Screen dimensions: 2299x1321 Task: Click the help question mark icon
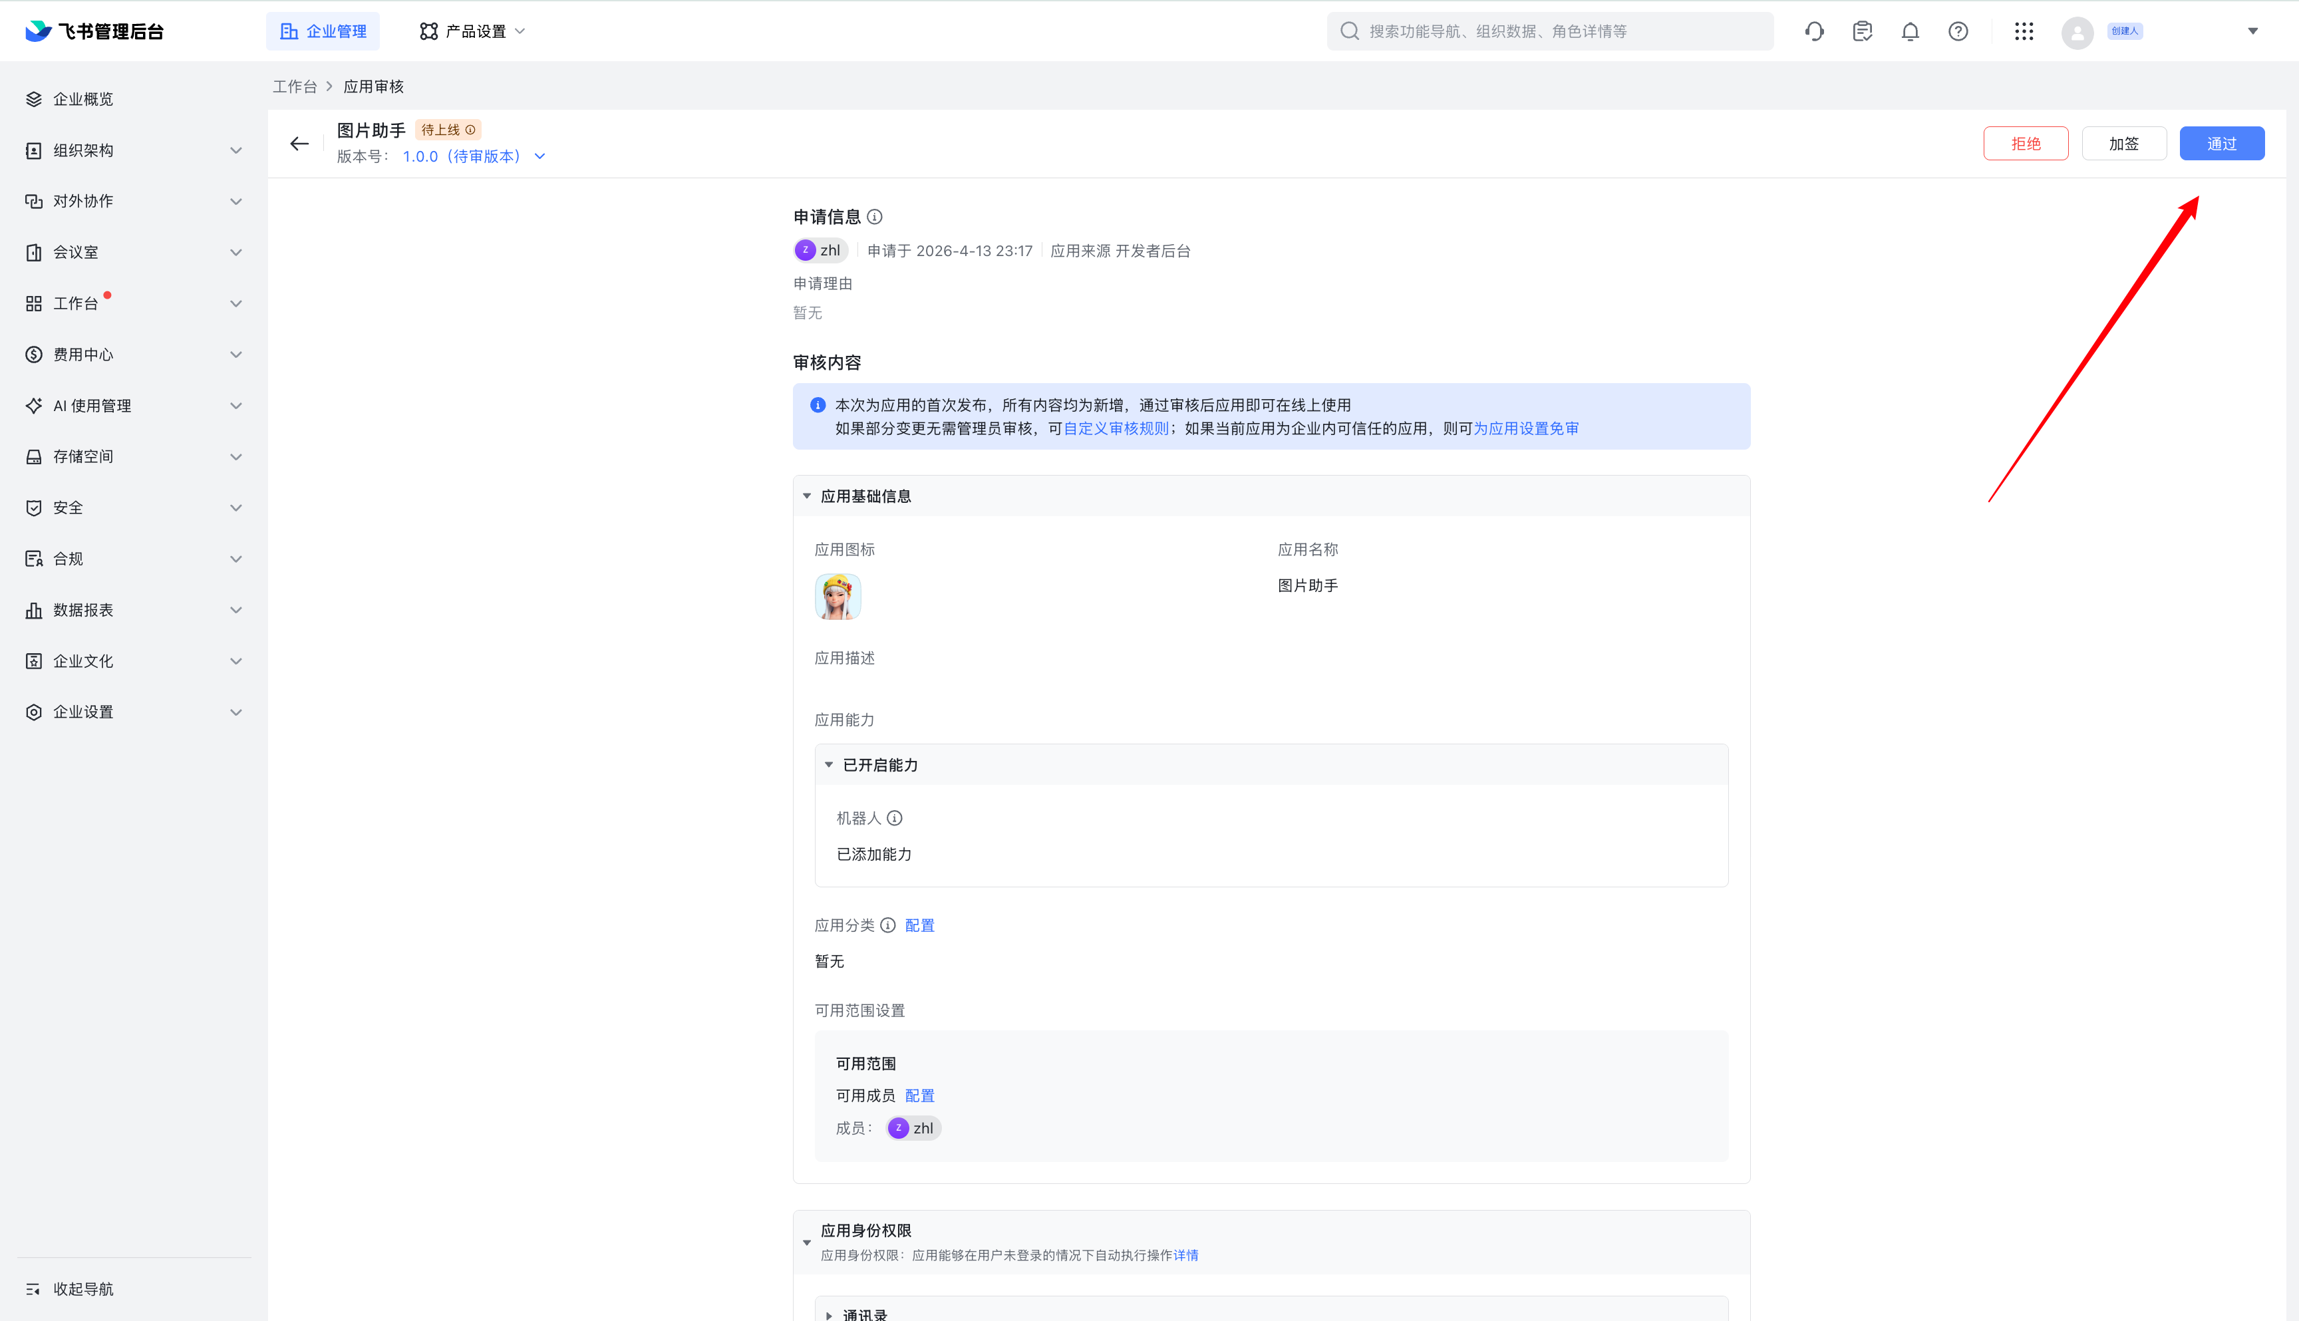[1958, 32]
